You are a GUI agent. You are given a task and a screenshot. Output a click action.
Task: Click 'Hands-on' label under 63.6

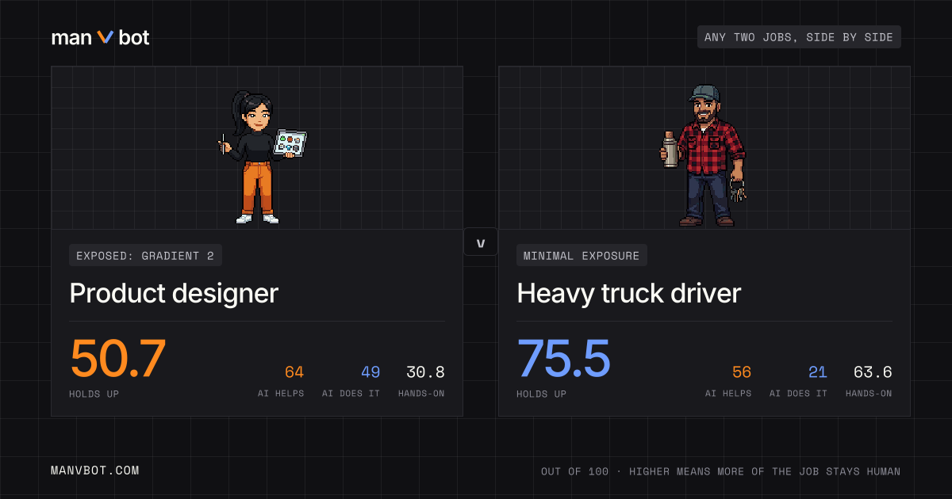point(869,394)
